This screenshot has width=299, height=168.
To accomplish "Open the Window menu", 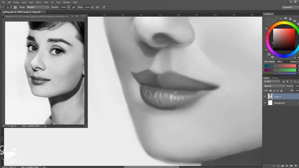I will click(66, 2).
